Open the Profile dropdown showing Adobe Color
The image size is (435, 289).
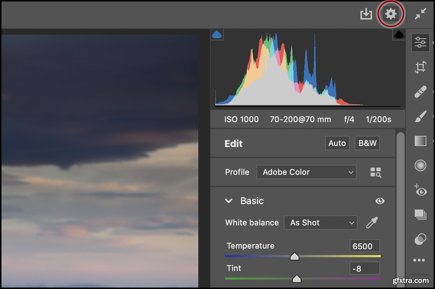click(306, 172)
